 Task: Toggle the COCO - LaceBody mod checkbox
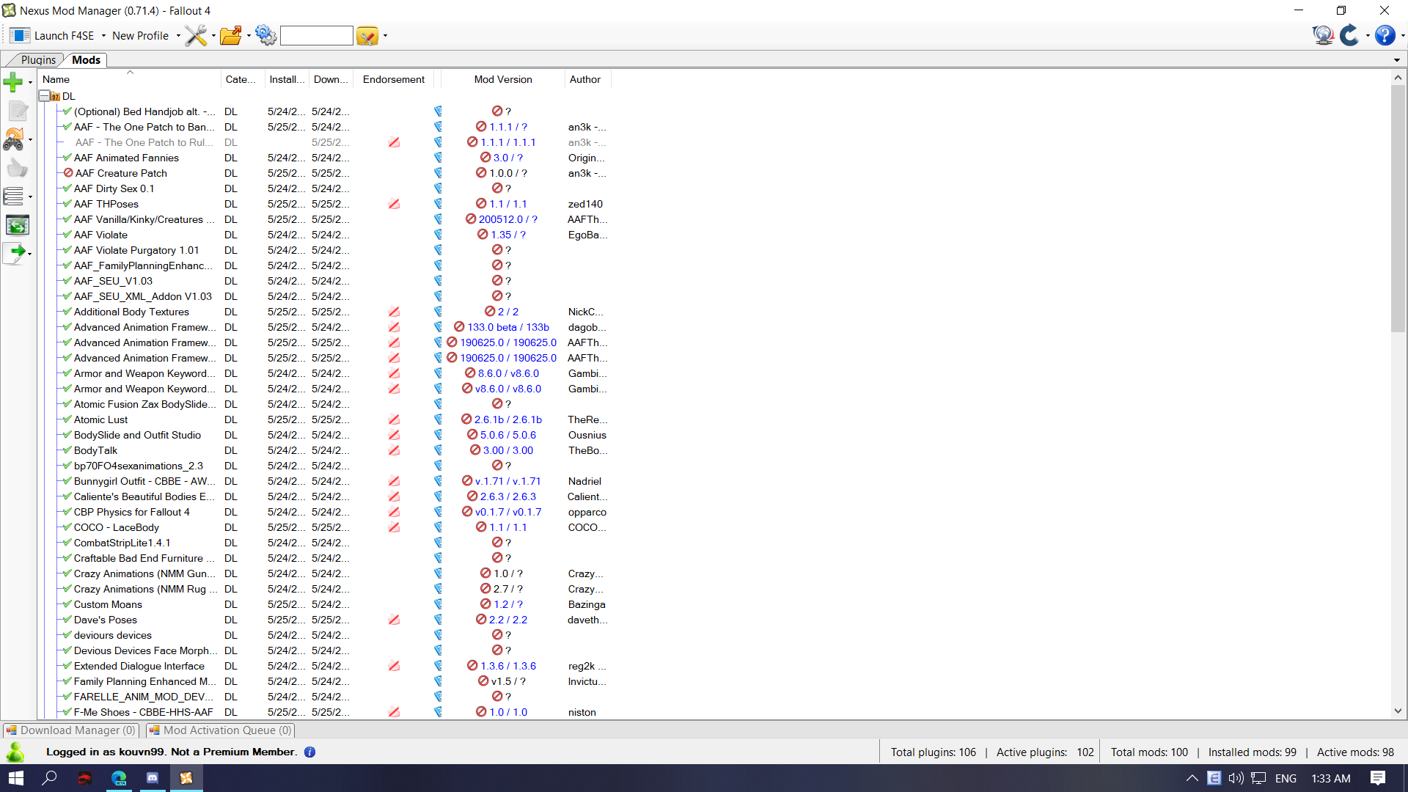point(67,527)
